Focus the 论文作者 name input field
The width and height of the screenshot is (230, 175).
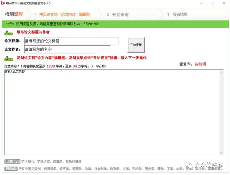(67, 49)
